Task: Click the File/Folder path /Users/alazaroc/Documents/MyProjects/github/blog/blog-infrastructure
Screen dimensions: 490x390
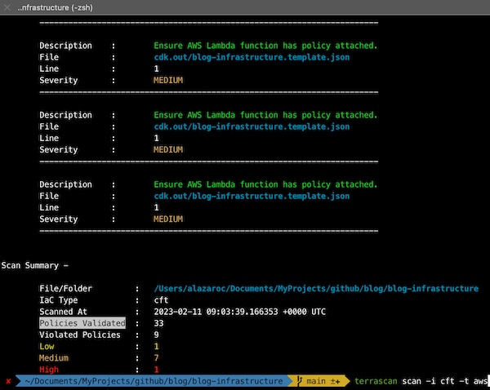Action: coord(316,289)
